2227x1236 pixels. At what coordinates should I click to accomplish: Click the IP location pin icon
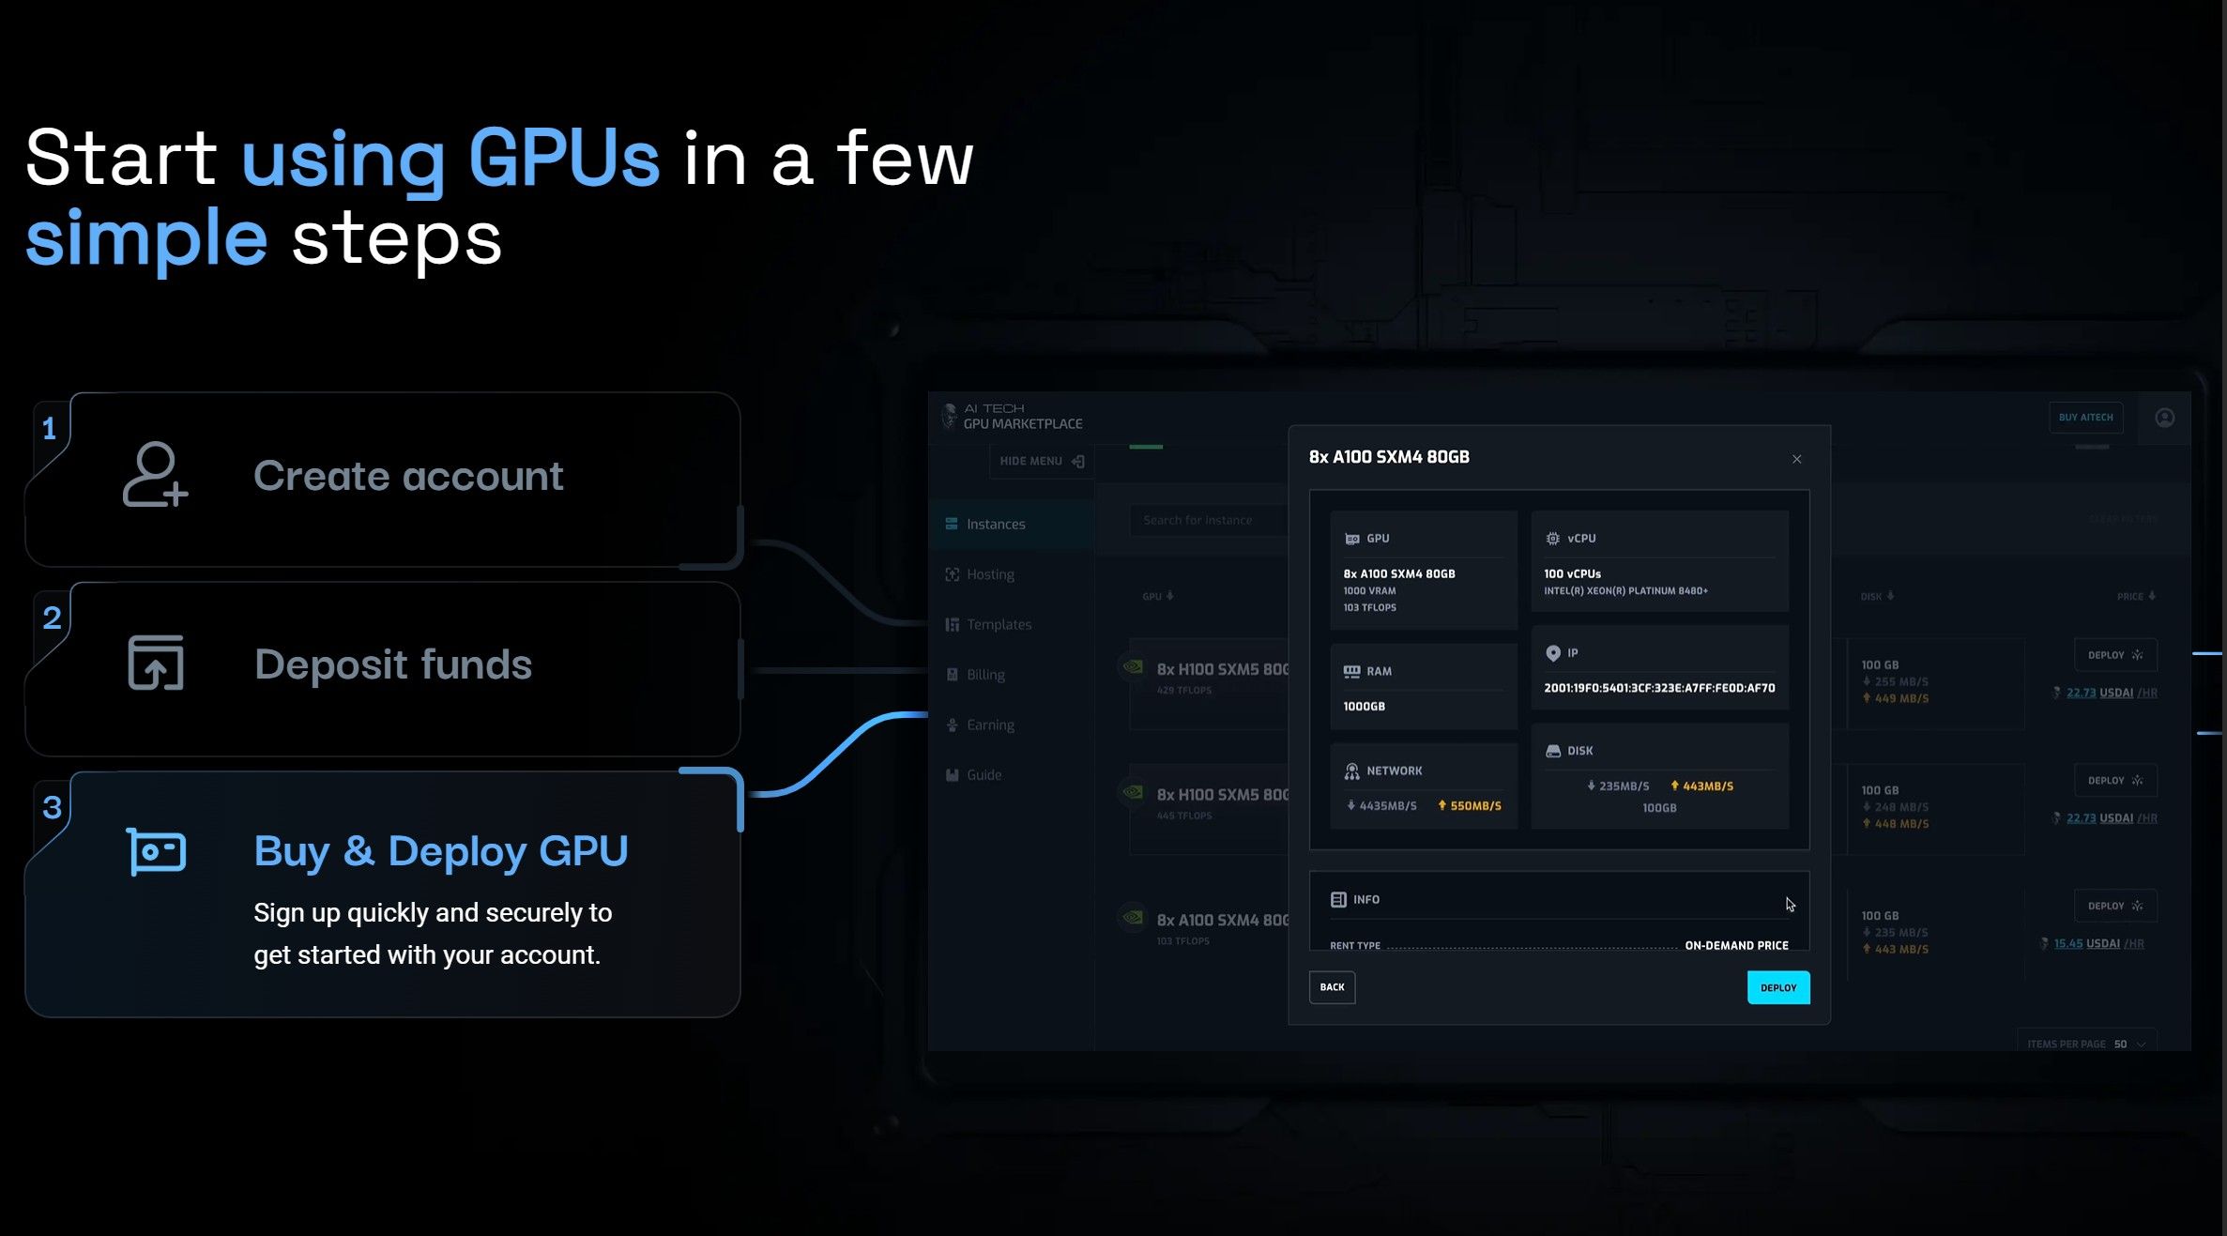pyautogui.click(x=1552, y=653)
